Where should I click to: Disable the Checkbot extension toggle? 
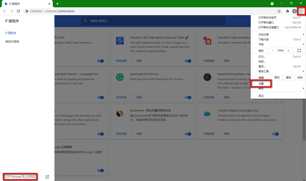(x=188, y=61)
